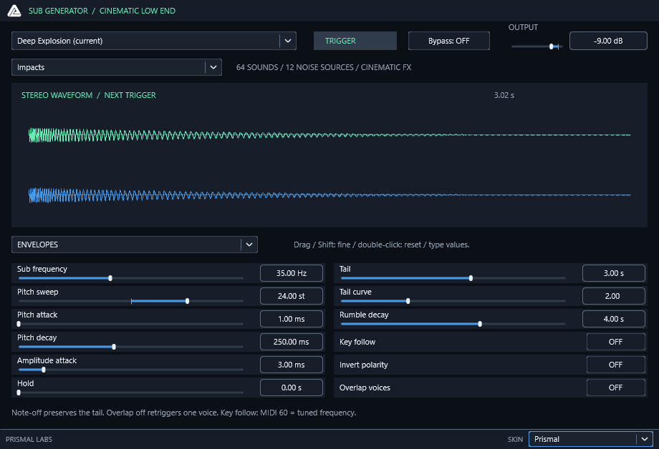Open the Impacts category dropdown

[117, 67]
